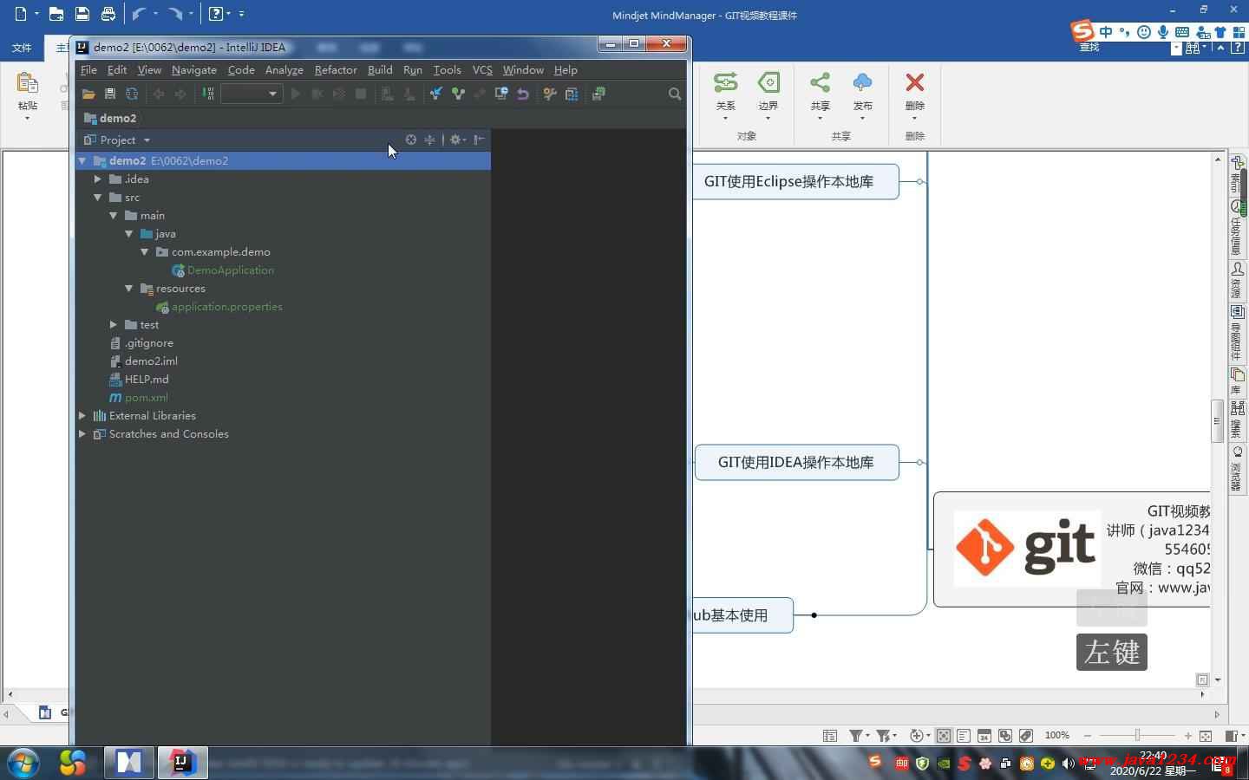
Task: Click the Build Project icon in IDEA toolbar
Action: pyautogui.click(x=208, y=94)
